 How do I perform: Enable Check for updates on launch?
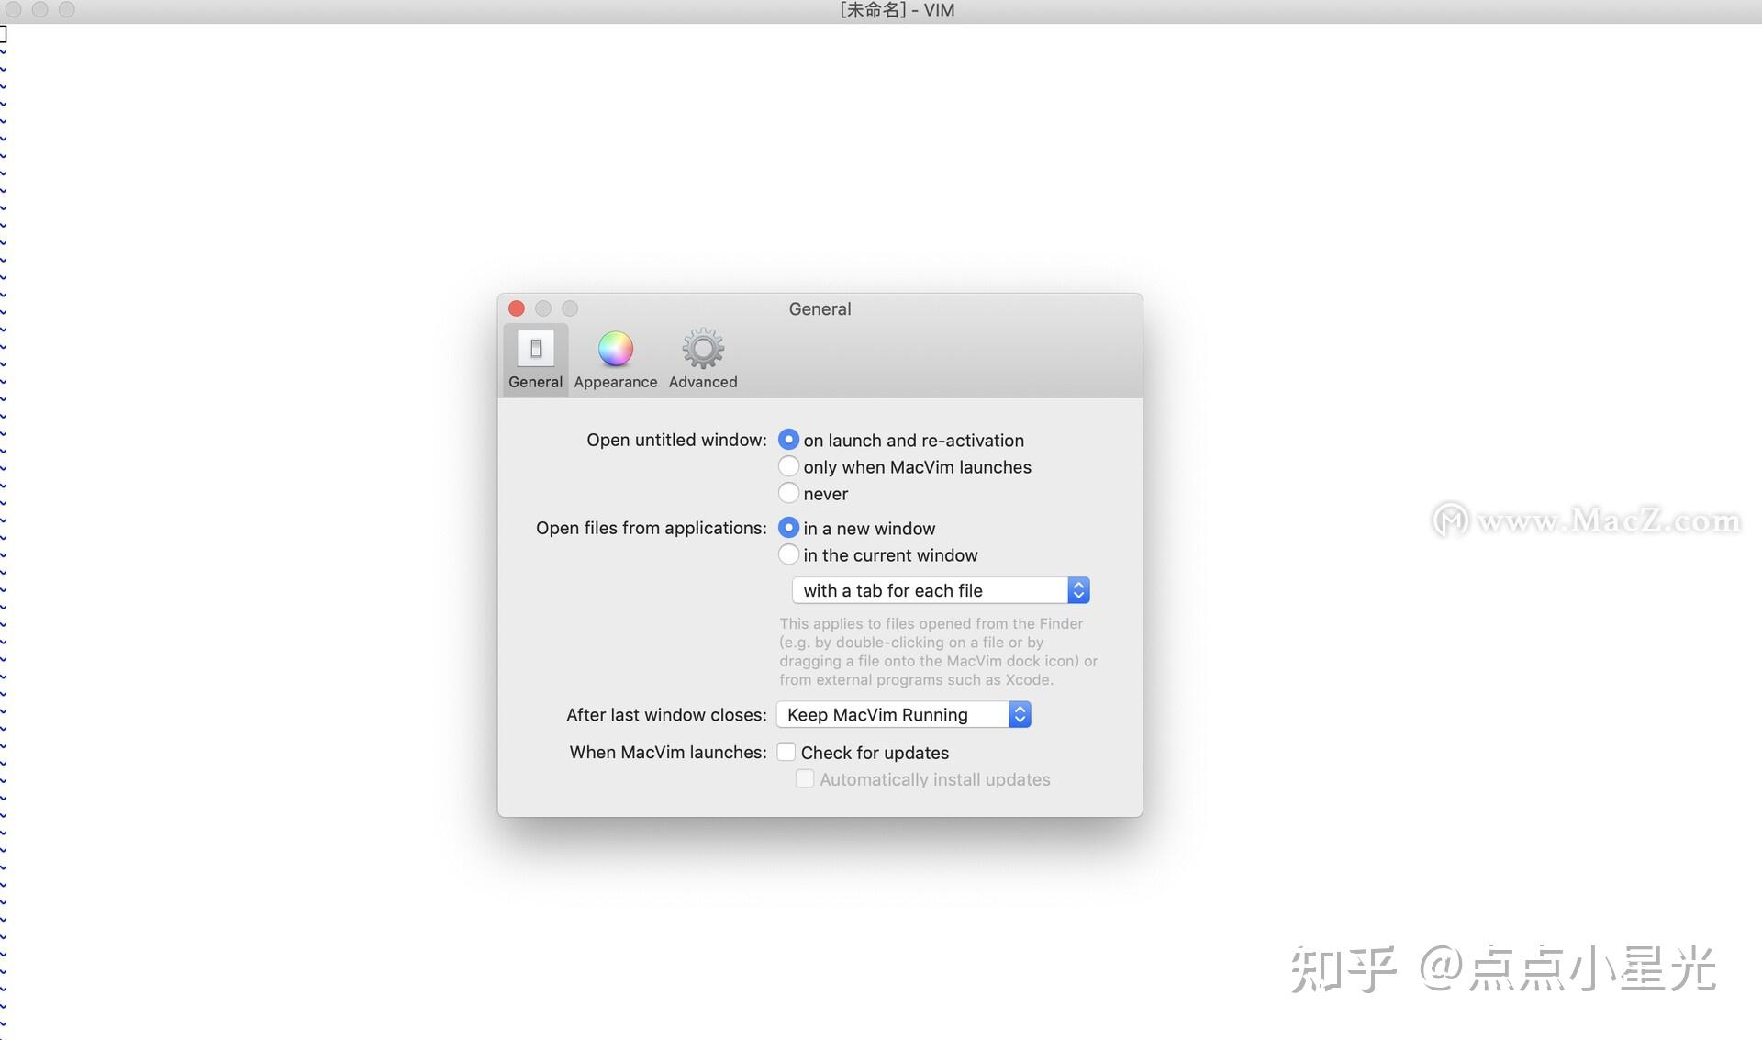[786, 752]
